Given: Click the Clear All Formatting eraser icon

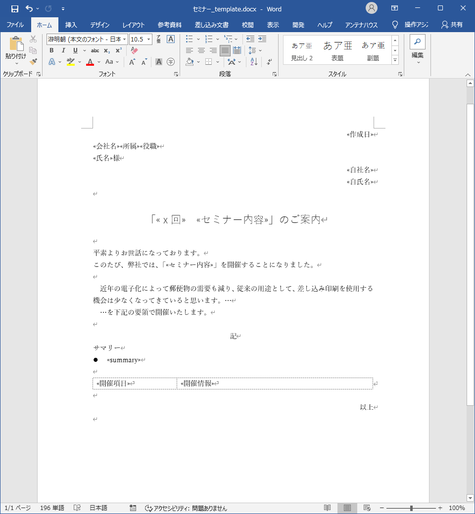Looking at the screenshot, I should (134, 50).
